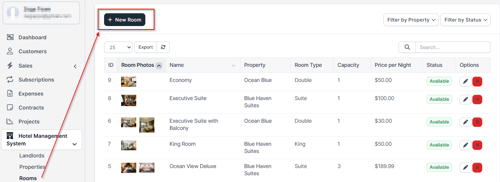The height and width of the screenshot is (182, 500).
Task: Go to the Customers menu item
Action: [33, 51]
